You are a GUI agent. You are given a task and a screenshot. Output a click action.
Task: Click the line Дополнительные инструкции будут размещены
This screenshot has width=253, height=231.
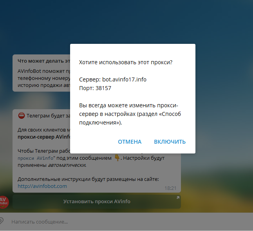point(88,179)
